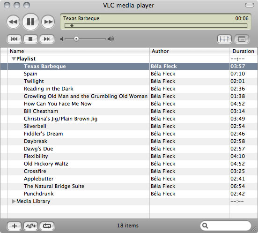The height and width of the screenshot is (233, 258).
Task: Select the Dawg's Due track
Action: tap(38, 149)
